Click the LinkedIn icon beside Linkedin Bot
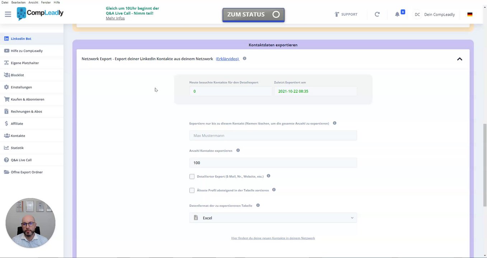This screenshot has height=258, width=487. 6,39
